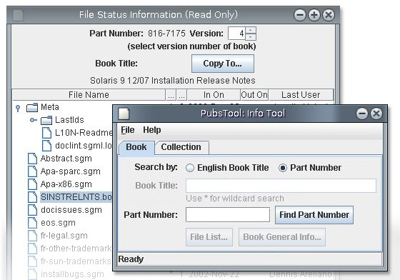The height and width of the screenshot is (280, 400).
Task: Switch to the Book tab
Action: point(136,147)
